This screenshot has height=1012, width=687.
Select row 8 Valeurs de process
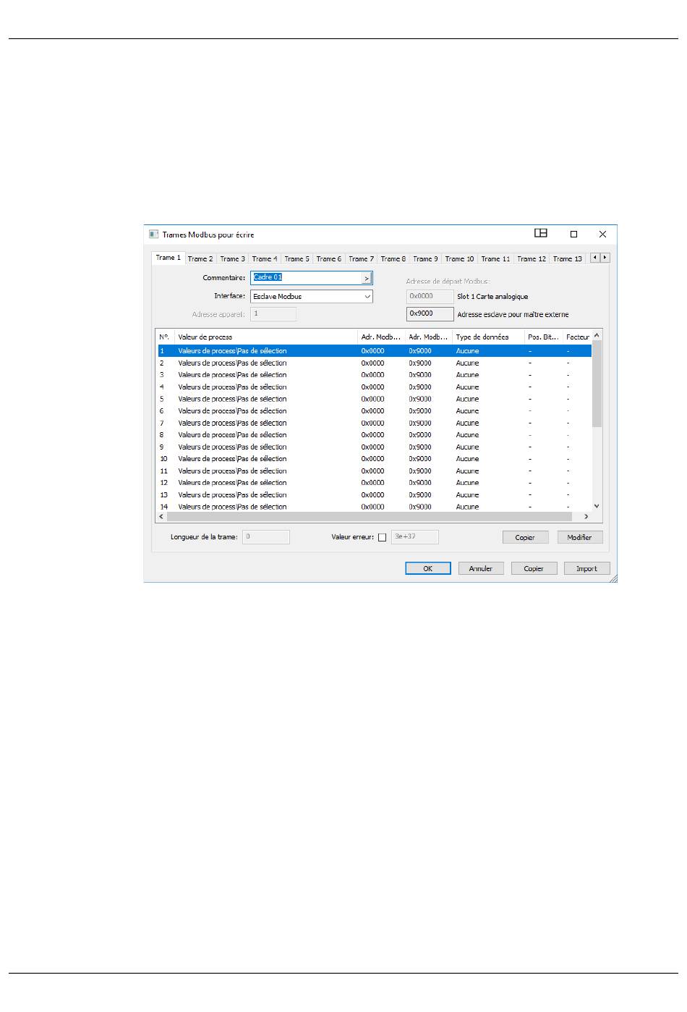[x=375, y=435]
